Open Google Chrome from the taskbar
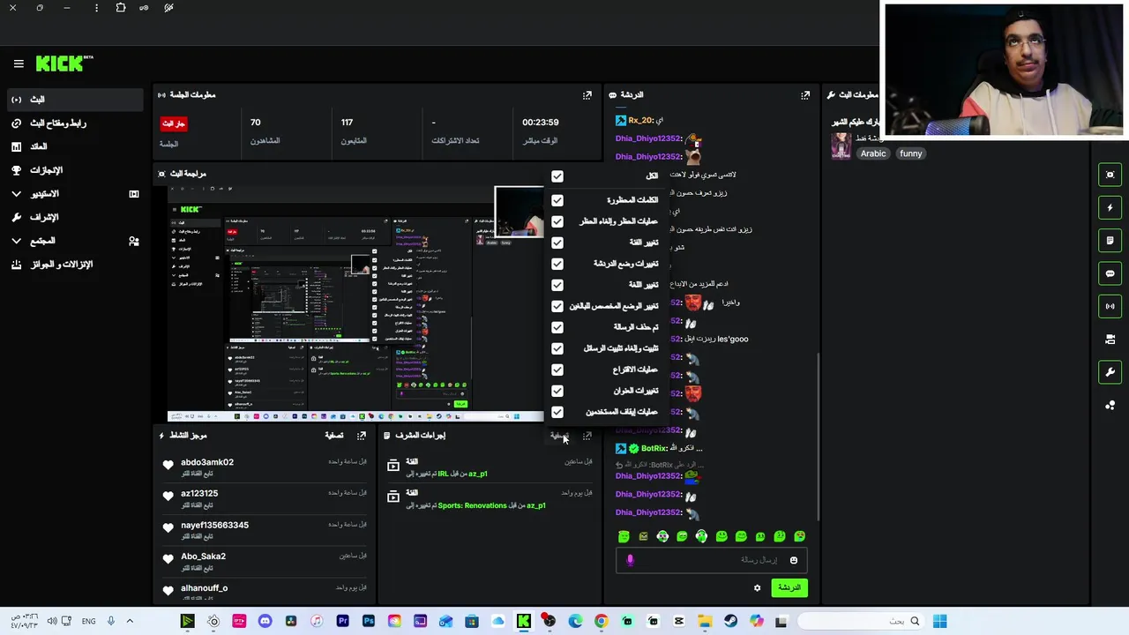Image resolution: width=1129 pixels, height=635 pixels. click(x=601, y=622)
